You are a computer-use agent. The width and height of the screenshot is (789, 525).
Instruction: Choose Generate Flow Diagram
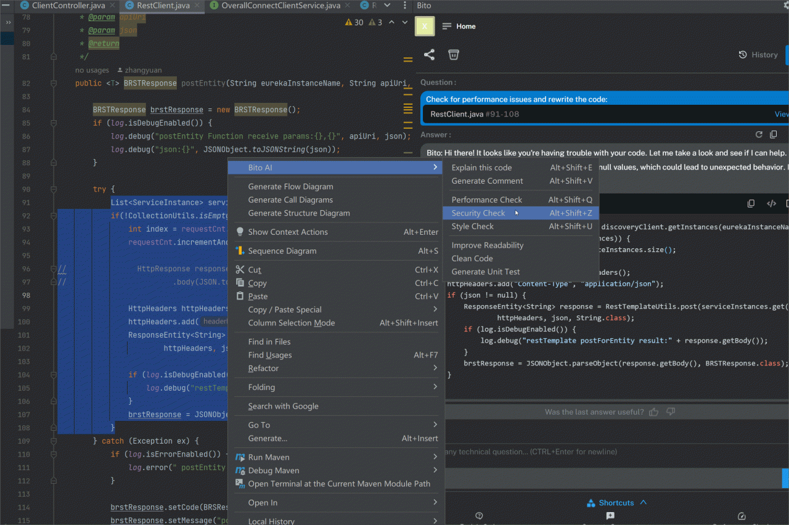(336, 187)
